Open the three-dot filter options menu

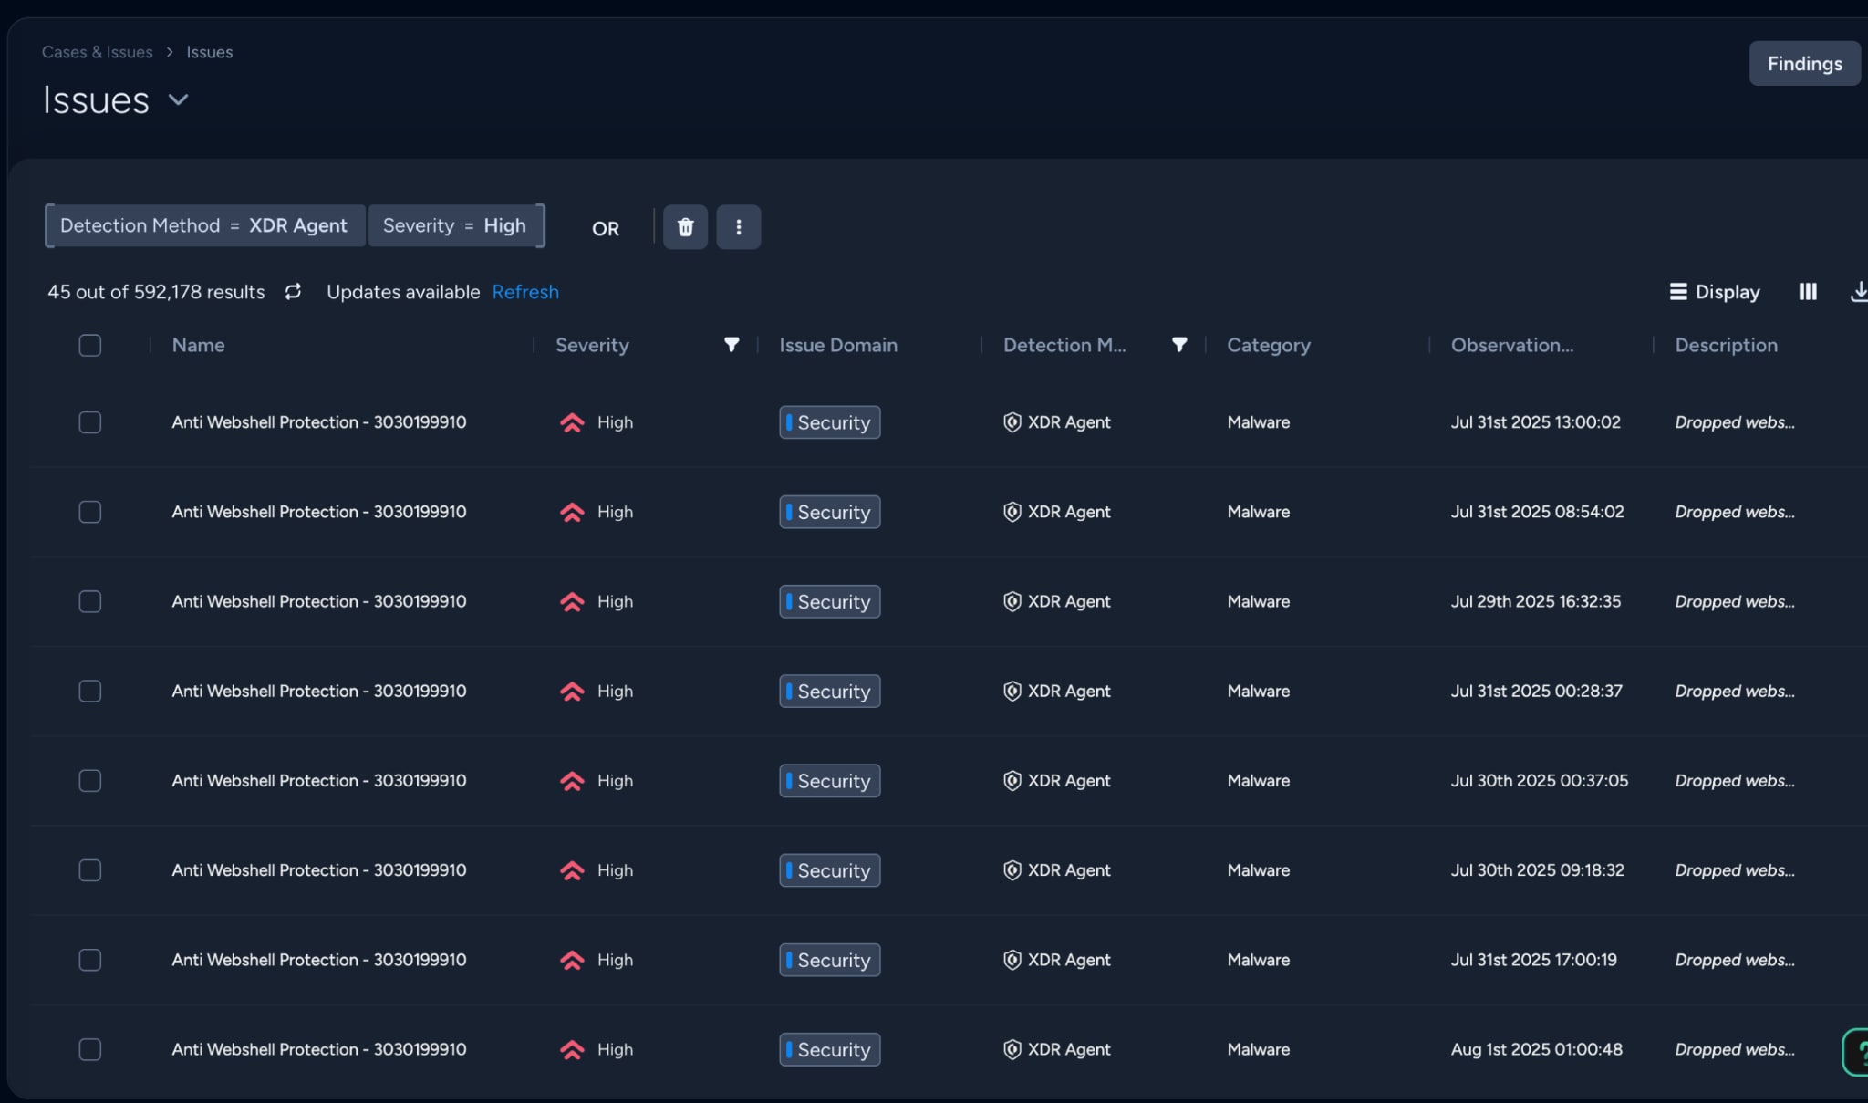pos(738,227)
